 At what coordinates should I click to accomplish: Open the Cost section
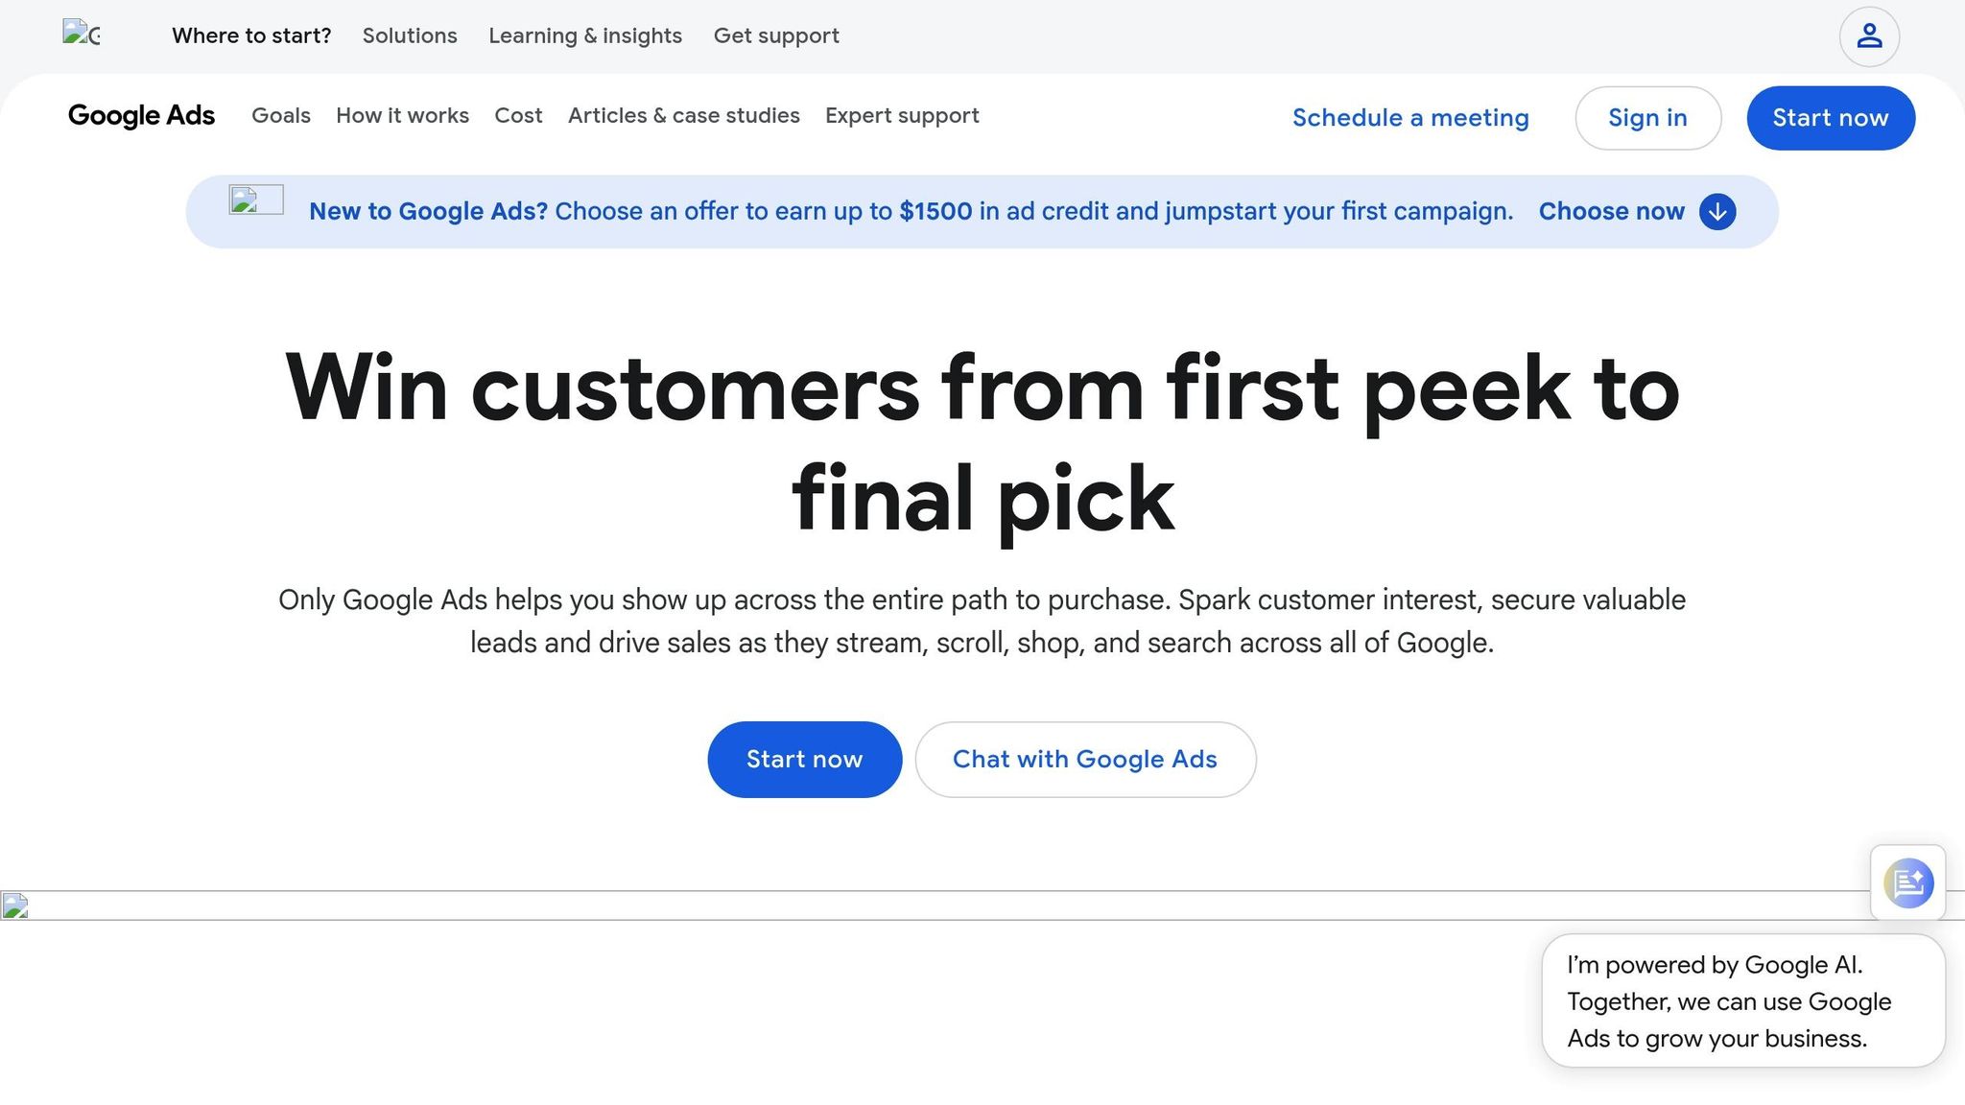pyautogui.click(x=518, y=115)
